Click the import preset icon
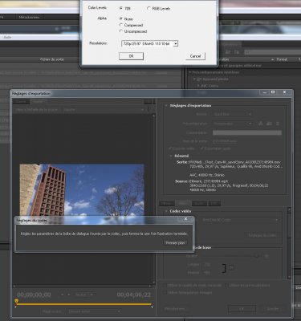301x321 pixels. [x=270, y=124]
